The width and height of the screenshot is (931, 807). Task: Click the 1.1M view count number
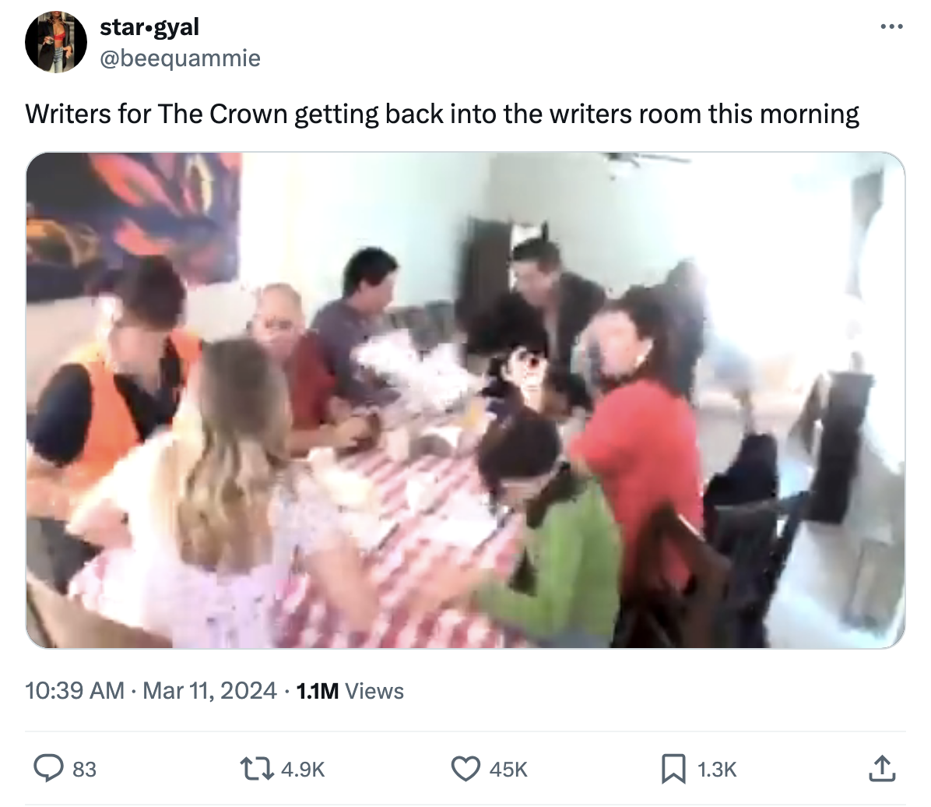[x=318, y=691]
